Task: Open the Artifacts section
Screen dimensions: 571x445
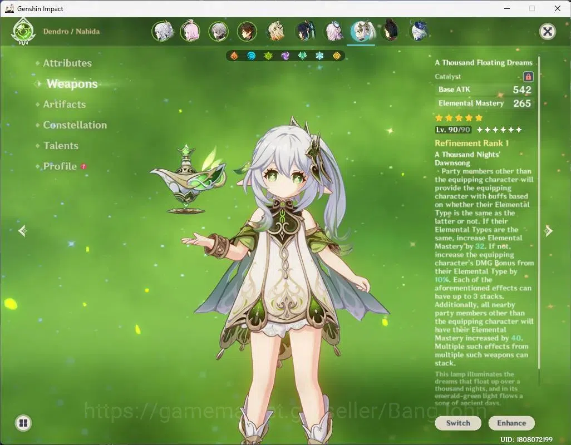Action: (65, 105)
